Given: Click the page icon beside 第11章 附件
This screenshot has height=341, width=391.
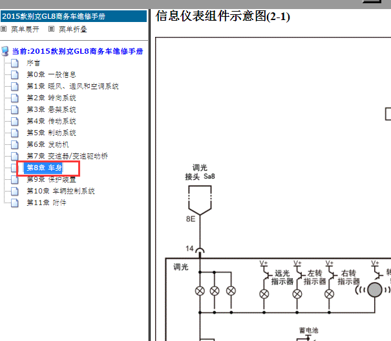Looking at the screenshot, I should pos(15,203).
